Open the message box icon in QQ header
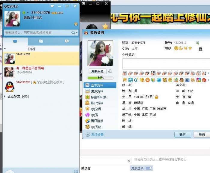The height and width of the screenshot is (173, 210). [76, 24]
